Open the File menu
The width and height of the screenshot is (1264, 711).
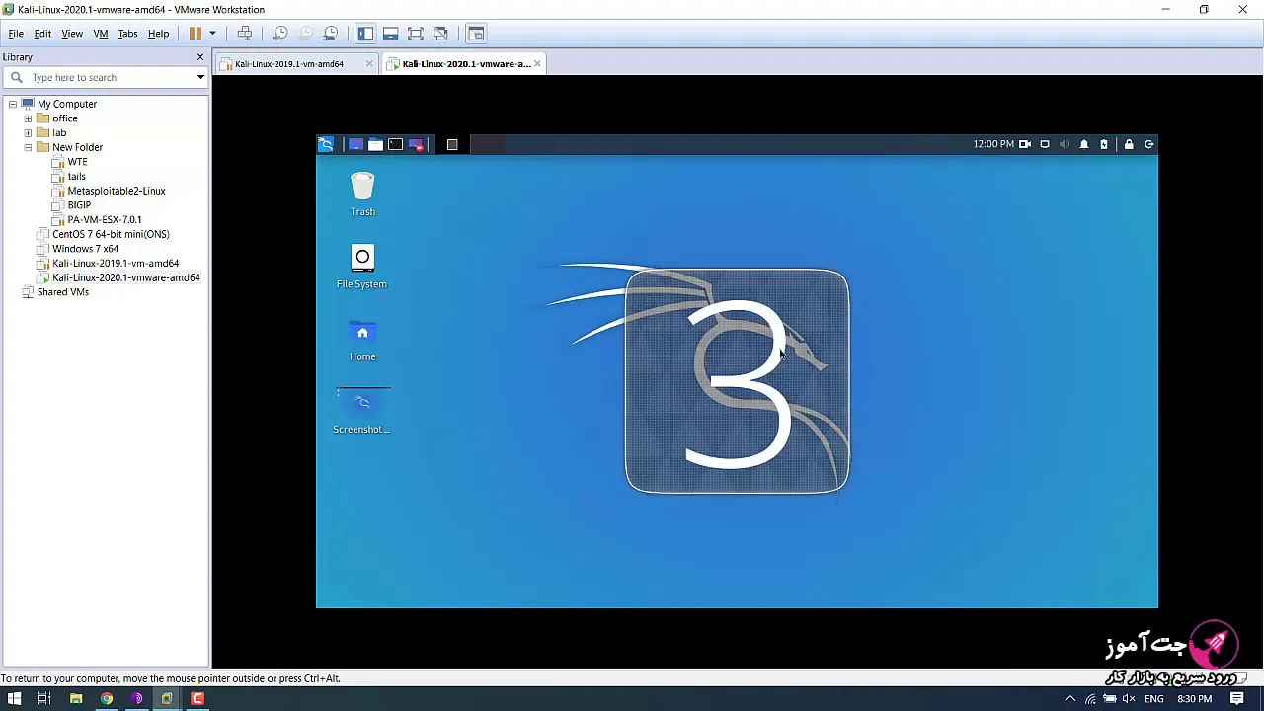click(16, 34)
